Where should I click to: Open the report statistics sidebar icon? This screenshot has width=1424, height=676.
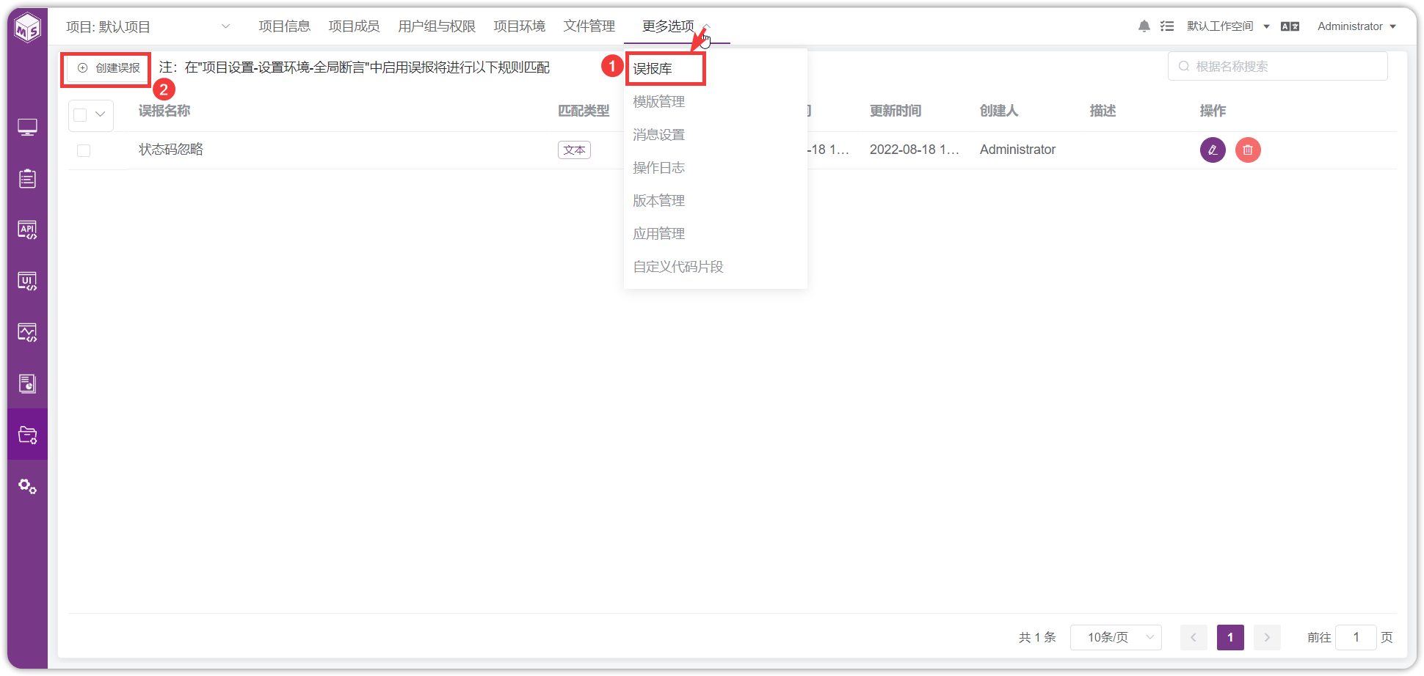pos(27,383)
